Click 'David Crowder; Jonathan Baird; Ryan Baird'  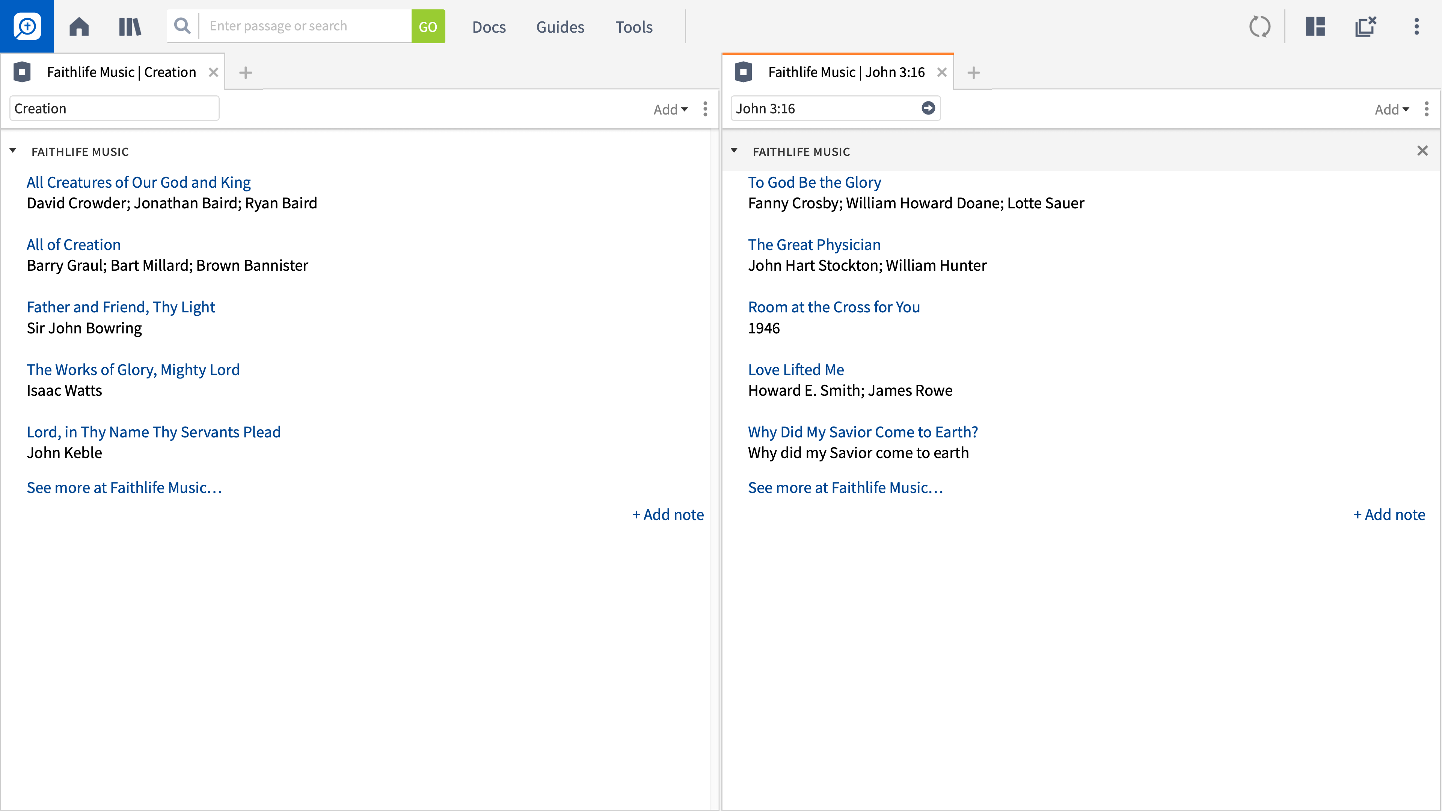(172, 203)
